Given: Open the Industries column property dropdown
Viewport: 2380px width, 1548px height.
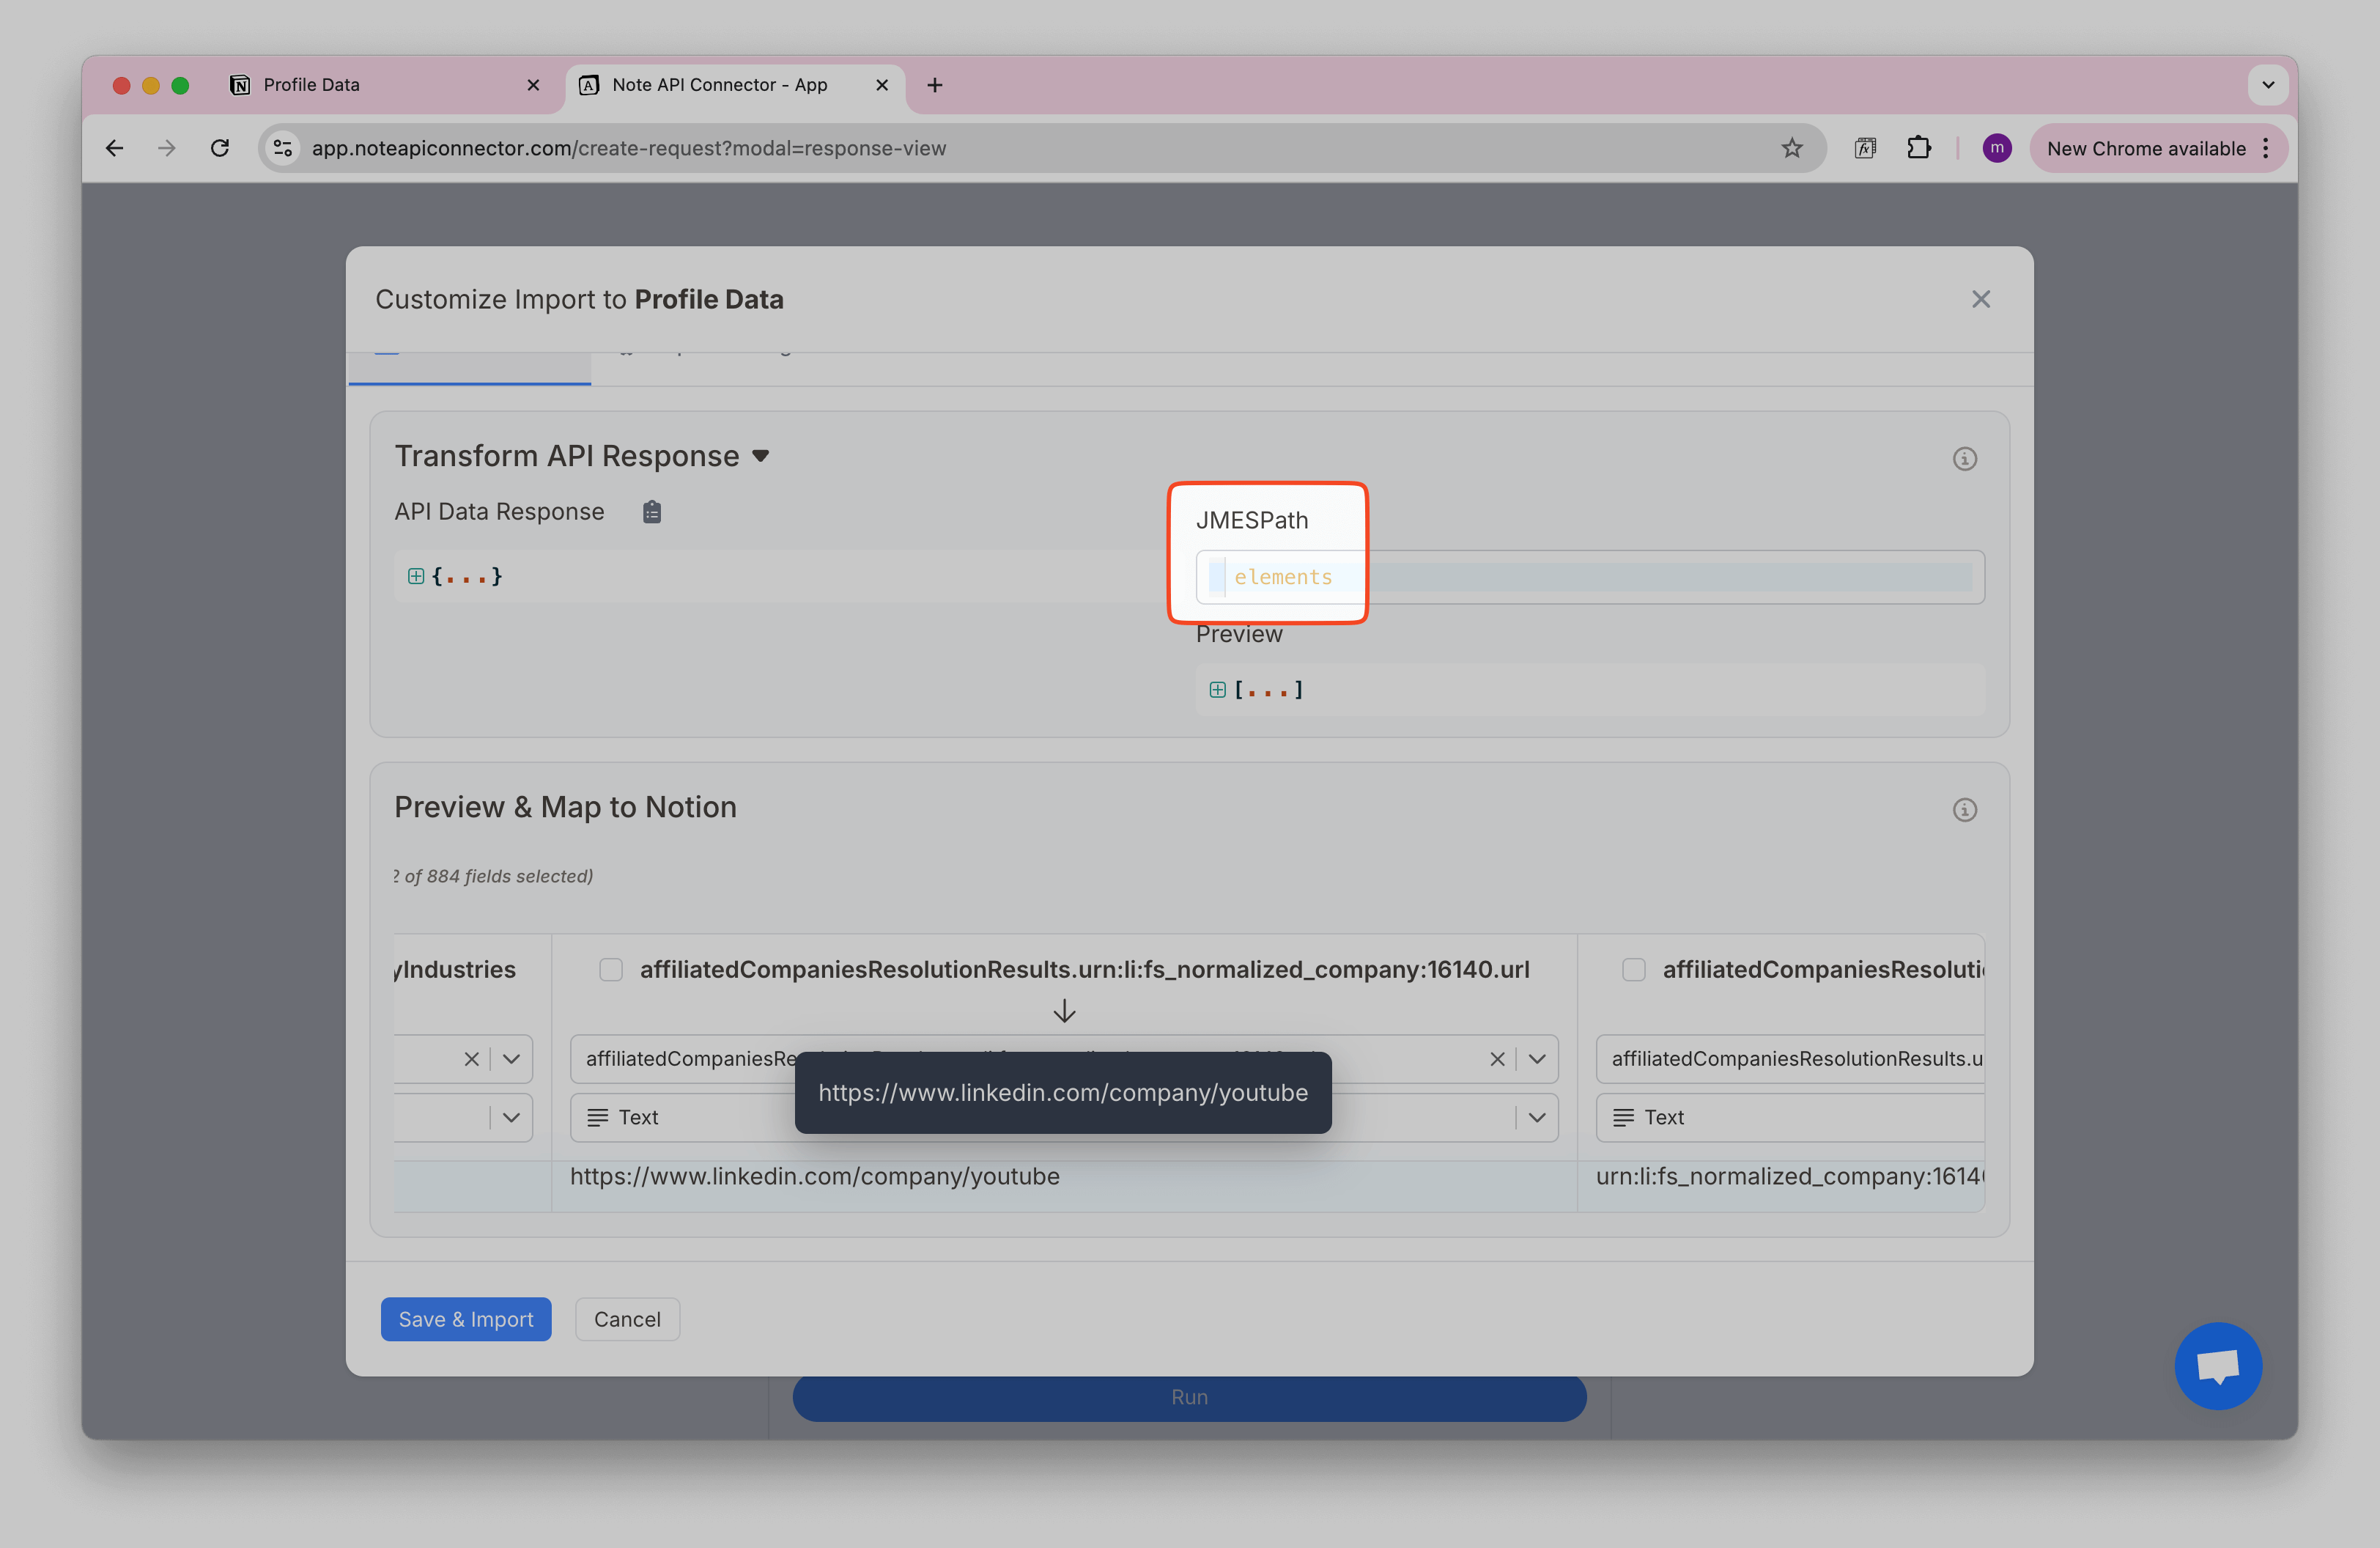Looking at the screenshot, I should 511,1058.
